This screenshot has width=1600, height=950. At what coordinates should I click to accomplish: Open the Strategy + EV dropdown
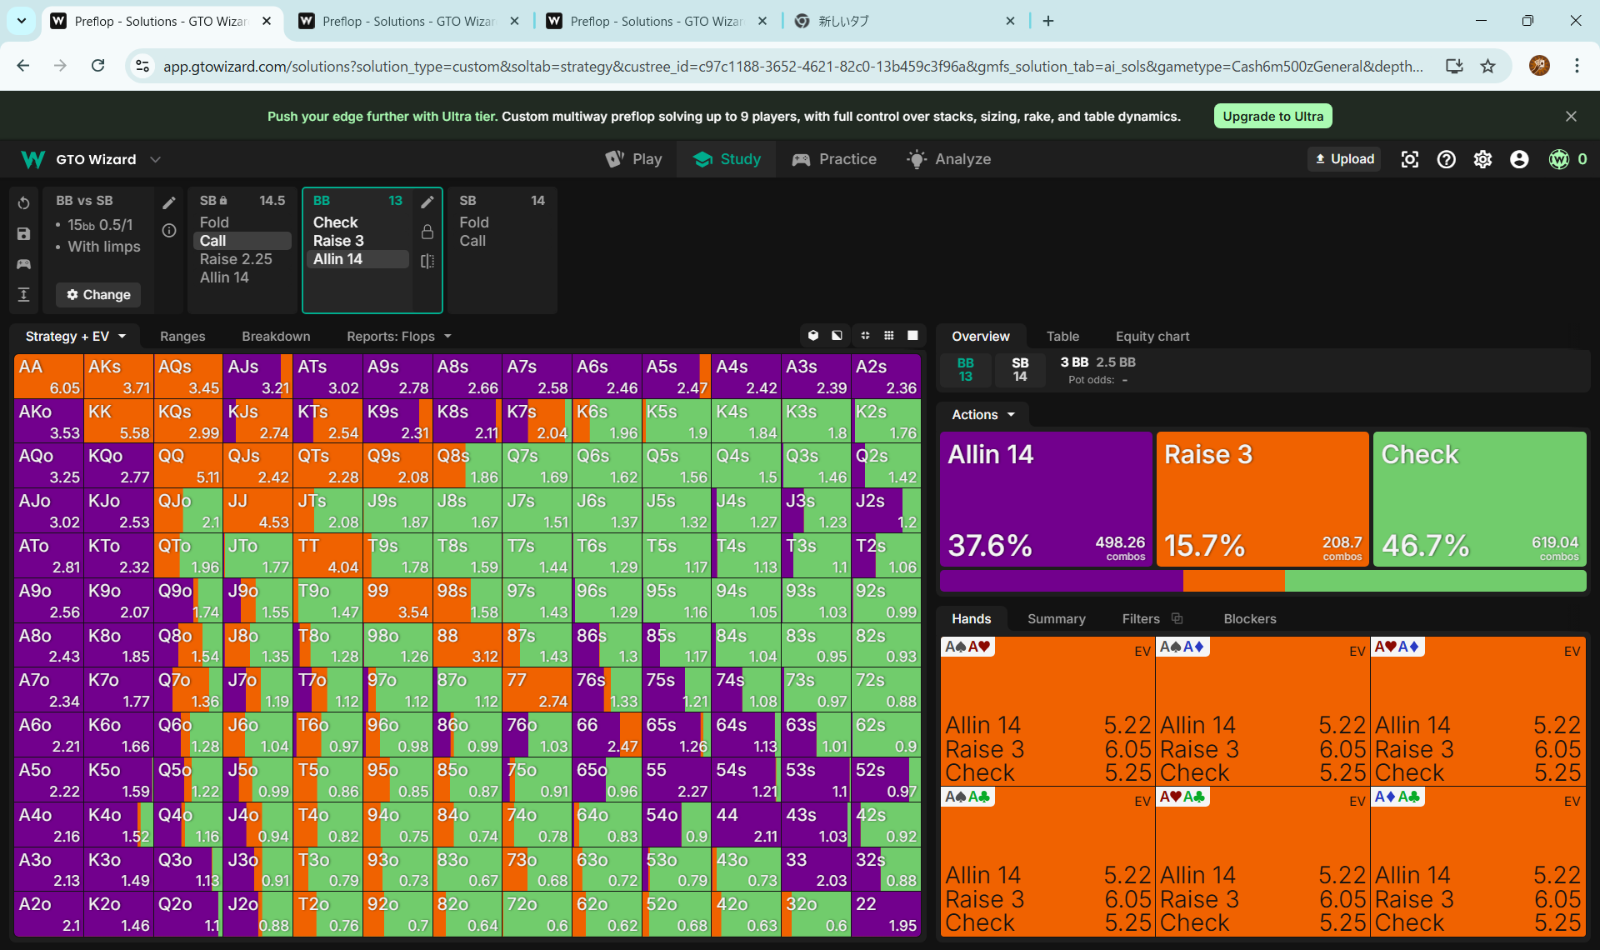tap(75, 337)
